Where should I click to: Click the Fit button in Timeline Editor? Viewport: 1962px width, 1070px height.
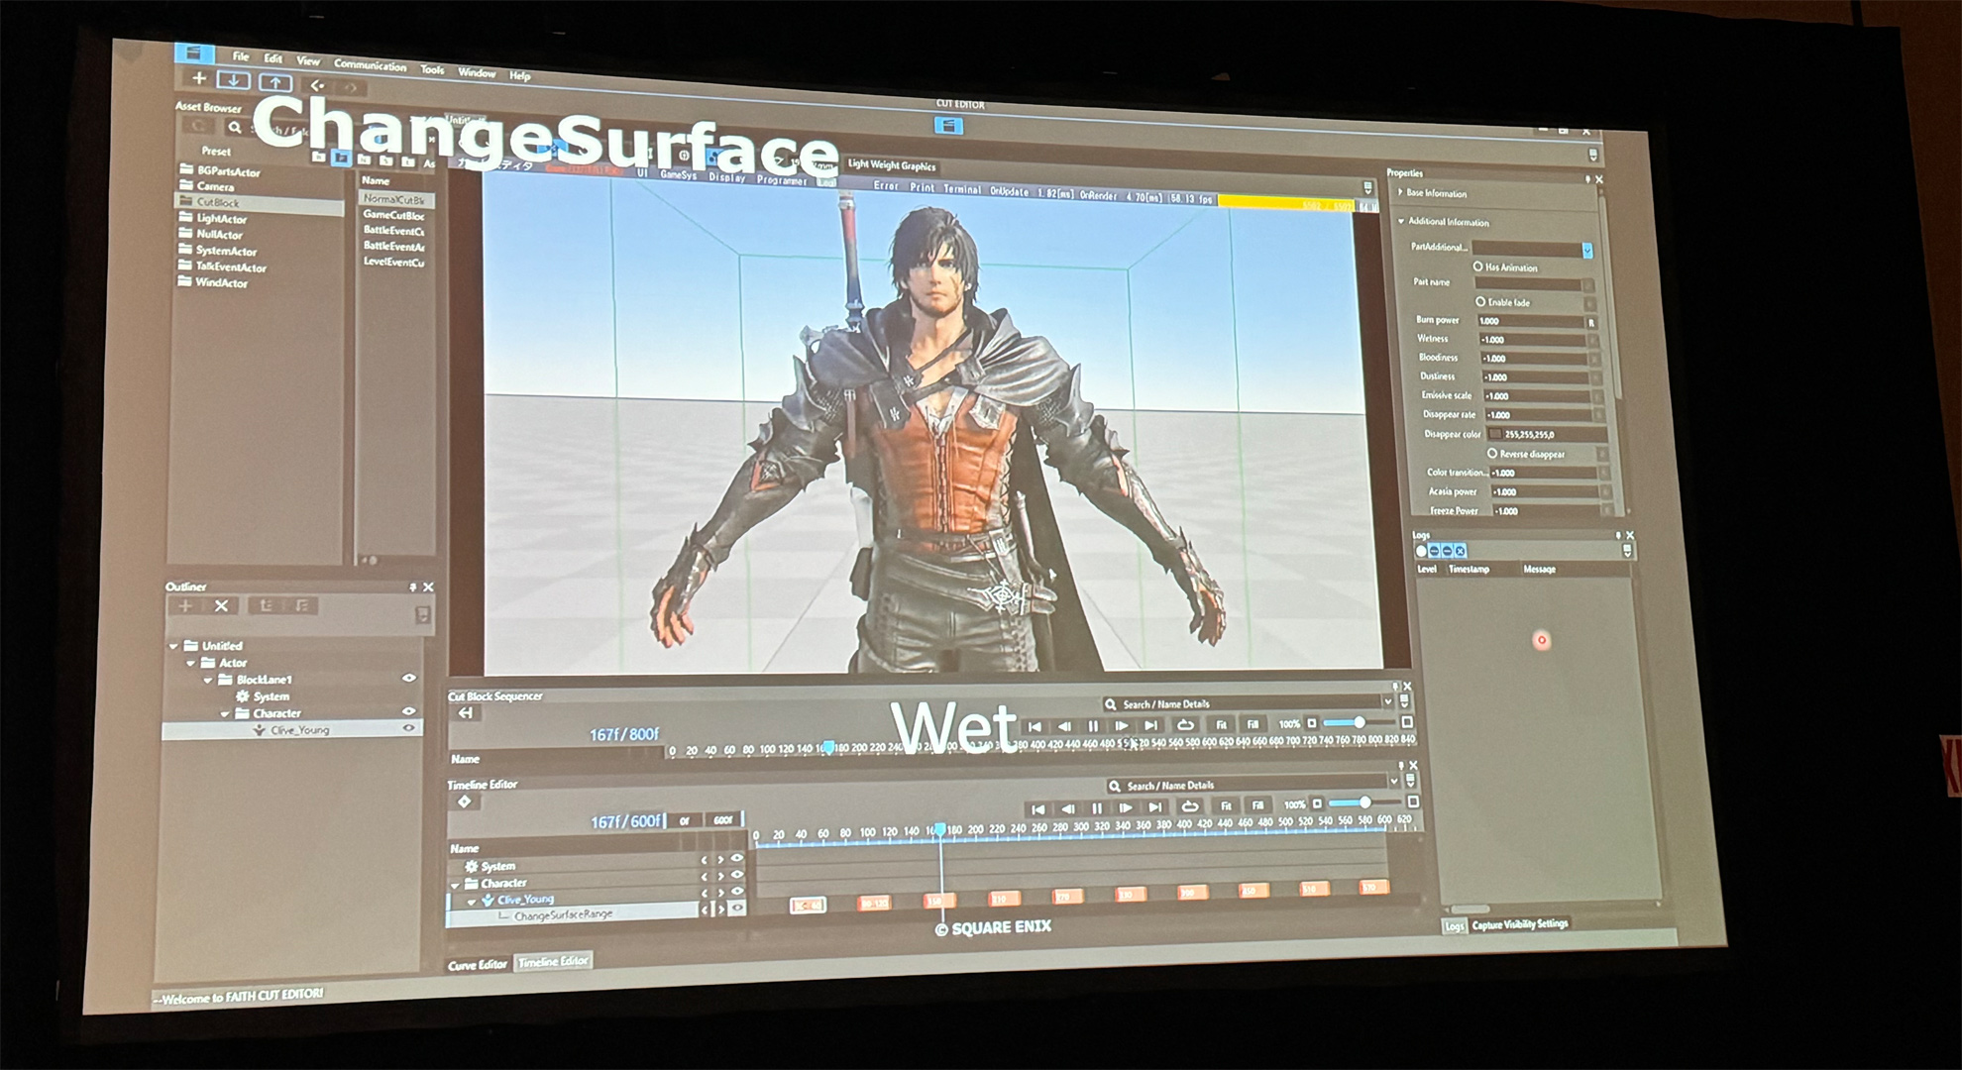(x=1226, y=805)
